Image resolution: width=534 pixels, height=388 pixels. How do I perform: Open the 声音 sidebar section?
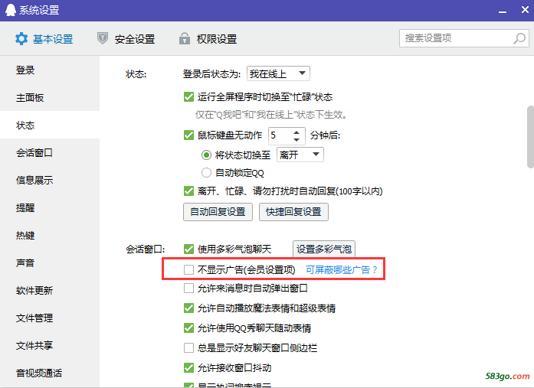coord(50,262)
